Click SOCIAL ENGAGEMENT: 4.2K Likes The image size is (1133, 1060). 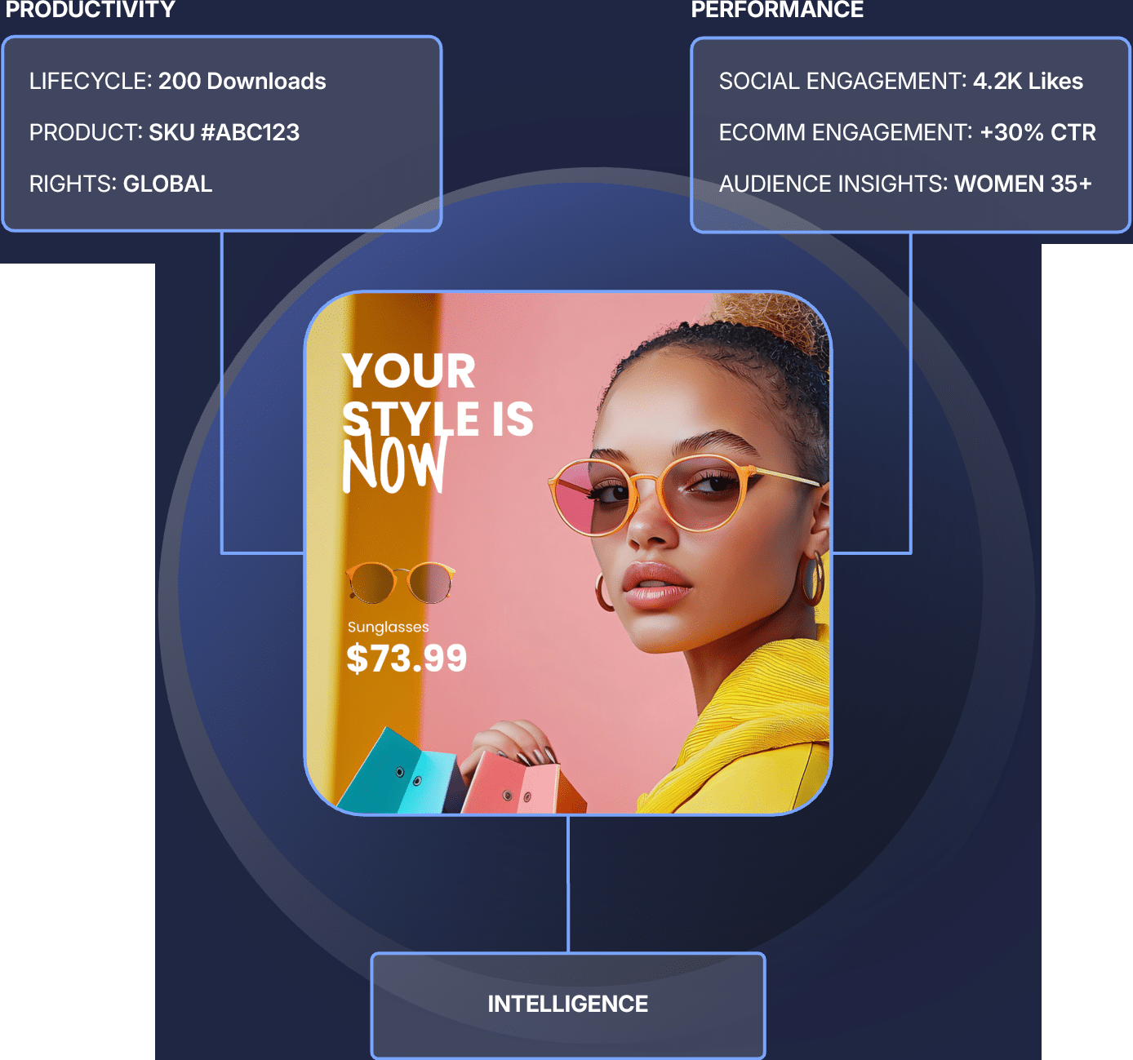click(x=901, y=82)
